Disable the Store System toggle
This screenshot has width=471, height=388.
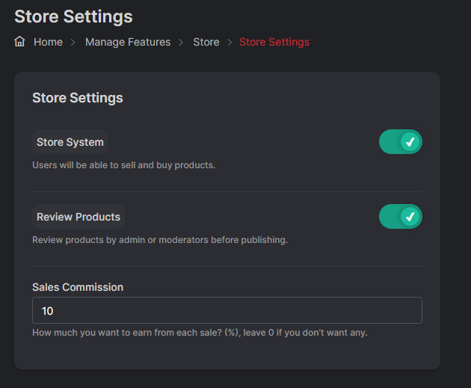pyautogui.click(x=400, y=142)
